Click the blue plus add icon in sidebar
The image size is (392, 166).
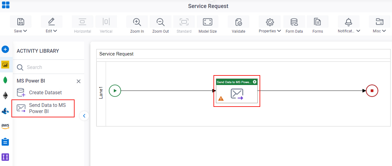pos(5,49)
